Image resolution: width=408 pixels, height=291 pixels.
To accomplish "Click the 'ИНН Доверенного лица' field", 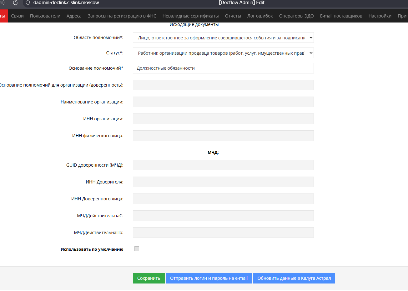I will pos(223,199).
